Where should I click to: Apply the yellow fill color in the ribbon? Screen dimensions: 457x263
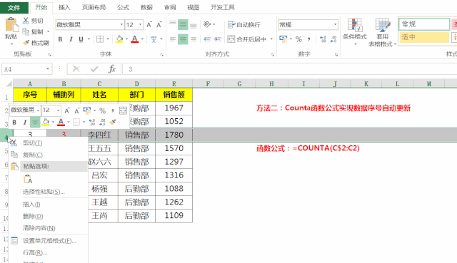[x=119, y=39]
